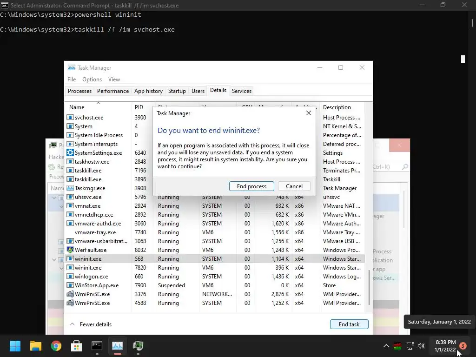Switch to Process Hacker taskbar icon
Viewport: 476px width, 357px height.
coord(138,345)
